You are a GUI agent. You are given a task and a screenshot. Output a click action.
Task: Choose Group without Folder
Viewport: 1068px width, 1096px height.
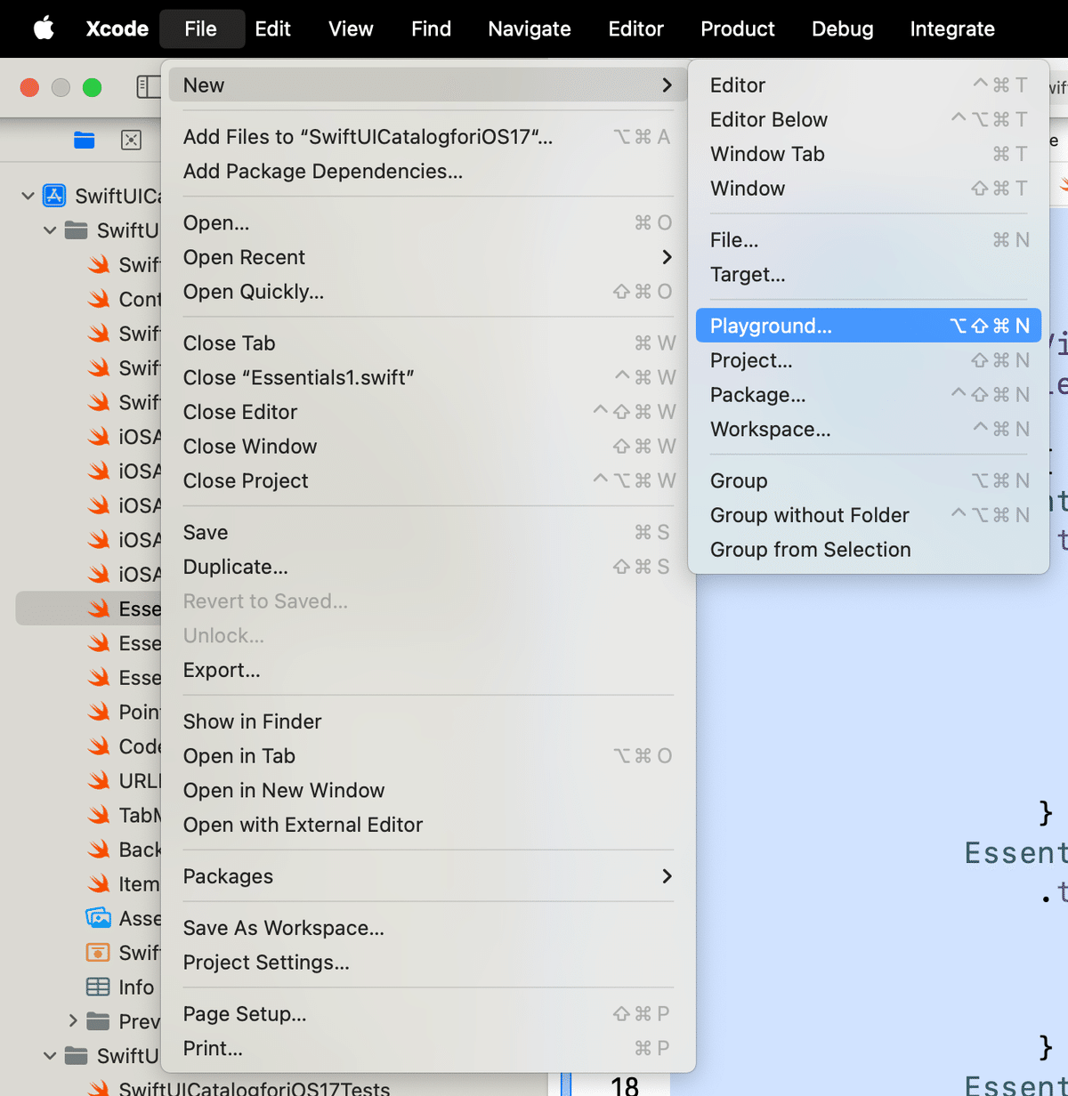pyautogui.click(x=869, y=515)
